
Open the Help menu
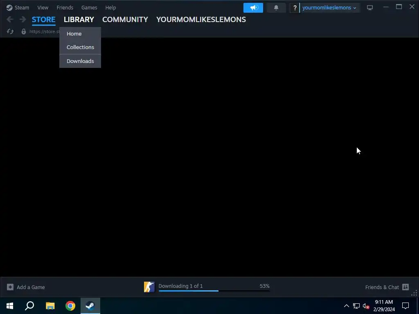tap(110, 7)
